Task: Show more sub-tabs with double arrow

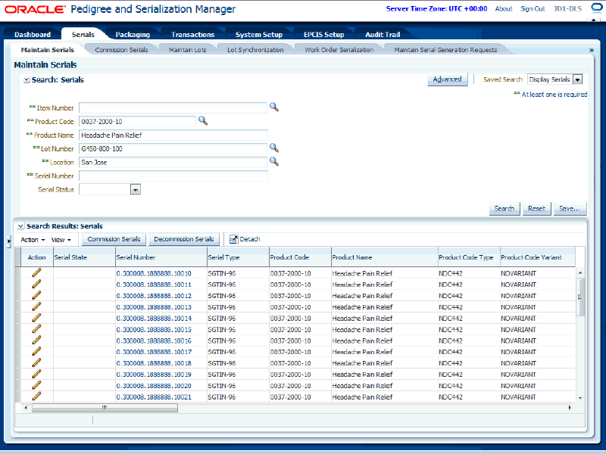Action: tap(592, 50)
